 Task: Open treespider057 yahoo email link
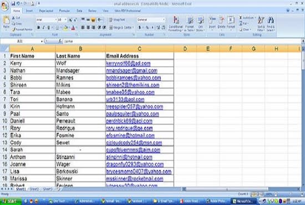tap(135, 107)
